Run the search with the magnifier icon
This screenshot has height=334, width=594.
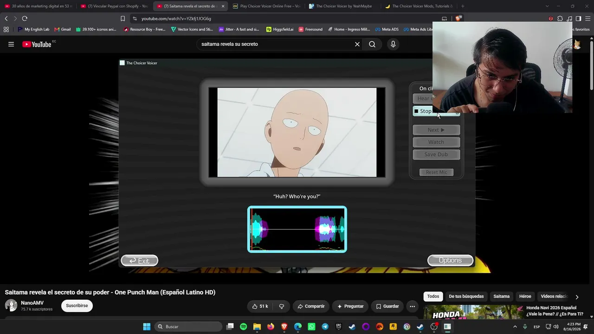click(372, 44)
